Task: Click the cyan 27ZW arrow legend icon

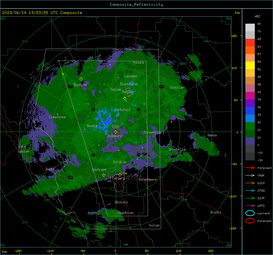Action: (x=250, y=191)
